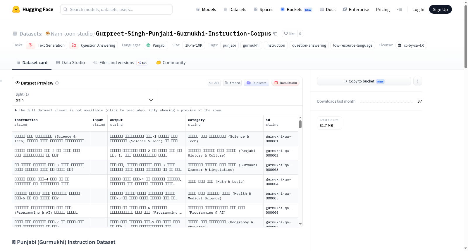Viewport: 468px width, 251px height.
Task: Select the Panjabi language tag
Action: pyautogui.click(x=156, y=45)
